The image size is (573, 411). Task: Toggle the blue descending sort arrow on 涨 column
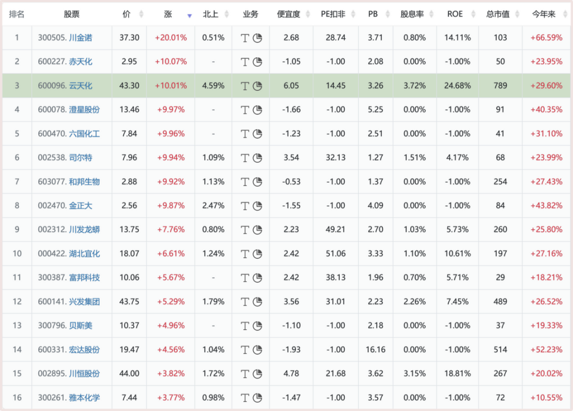tap(189, 14)
